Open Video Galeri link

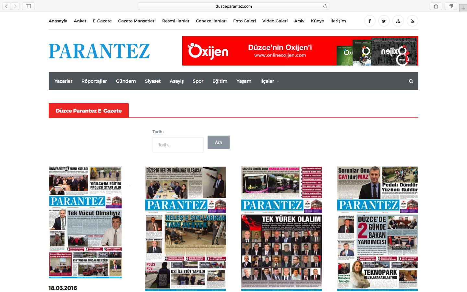[x=275, y=21]
